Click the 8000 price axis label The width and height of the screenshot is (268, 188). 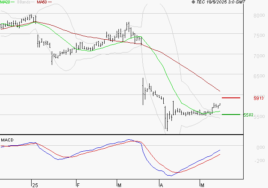click(x=259, y=15)
